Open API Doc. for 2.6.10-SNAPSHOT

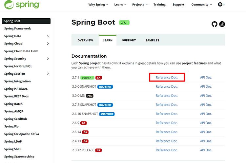206,114
